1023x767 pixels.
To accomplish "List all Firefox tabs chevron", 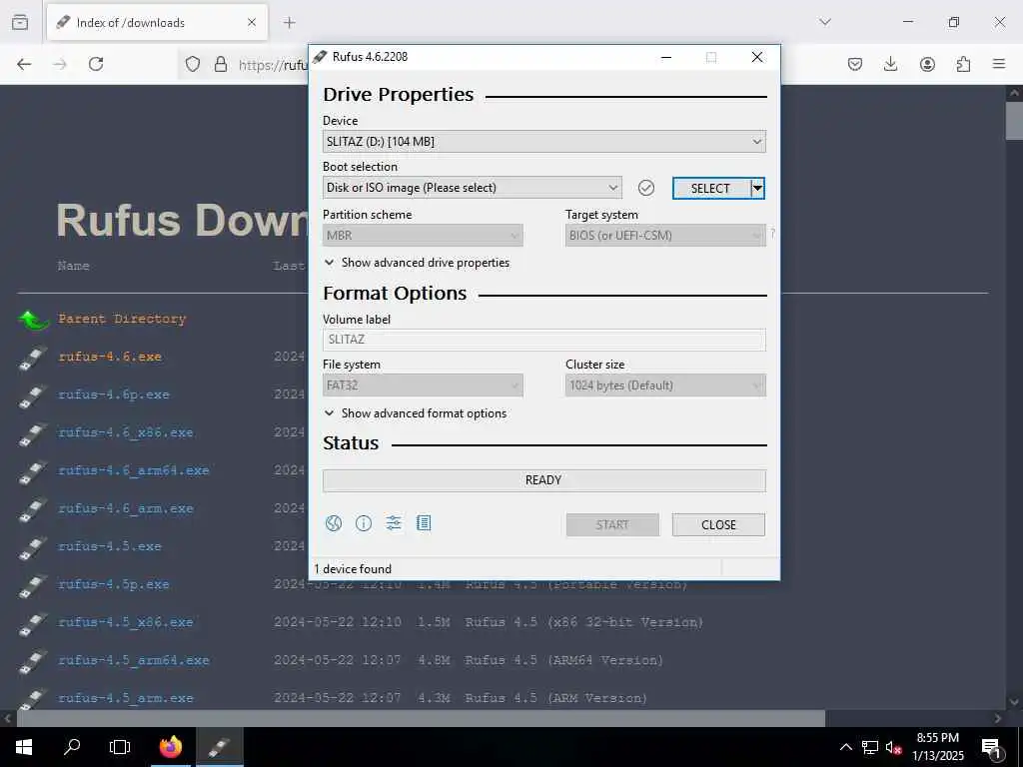I will (x=825, y=23).
